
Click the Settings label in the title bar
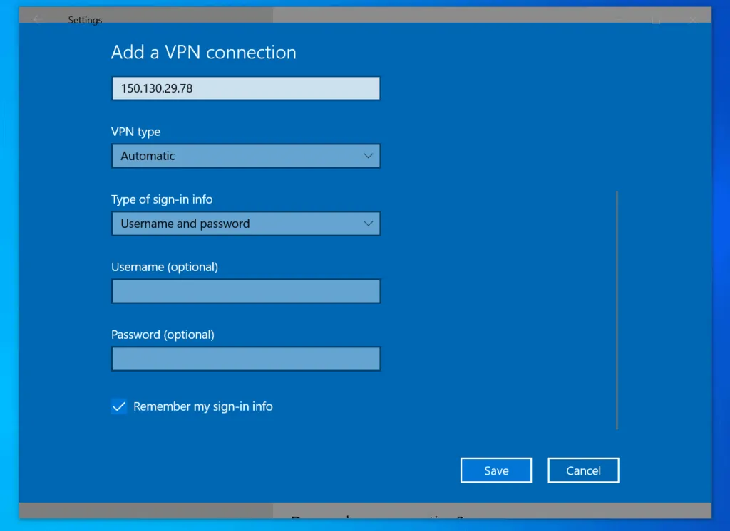coord(85,20)
